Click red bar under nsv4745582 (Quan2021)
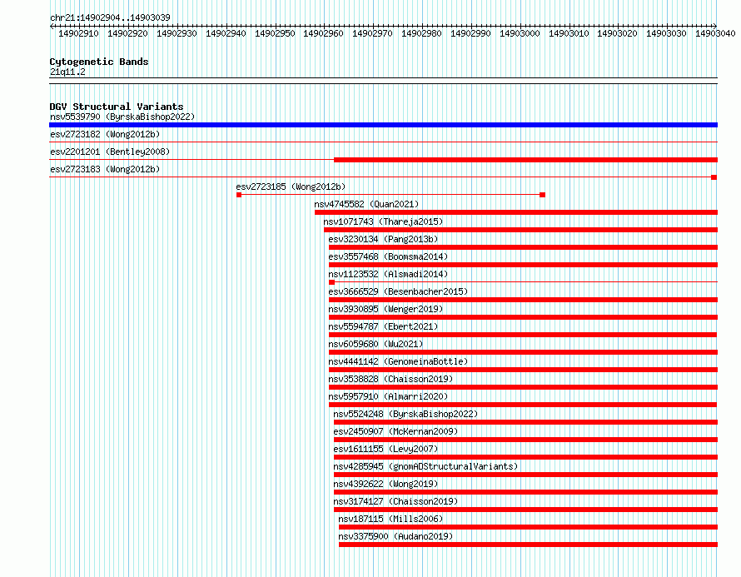This screenshot has height=577, width=741. coord(516,212)
